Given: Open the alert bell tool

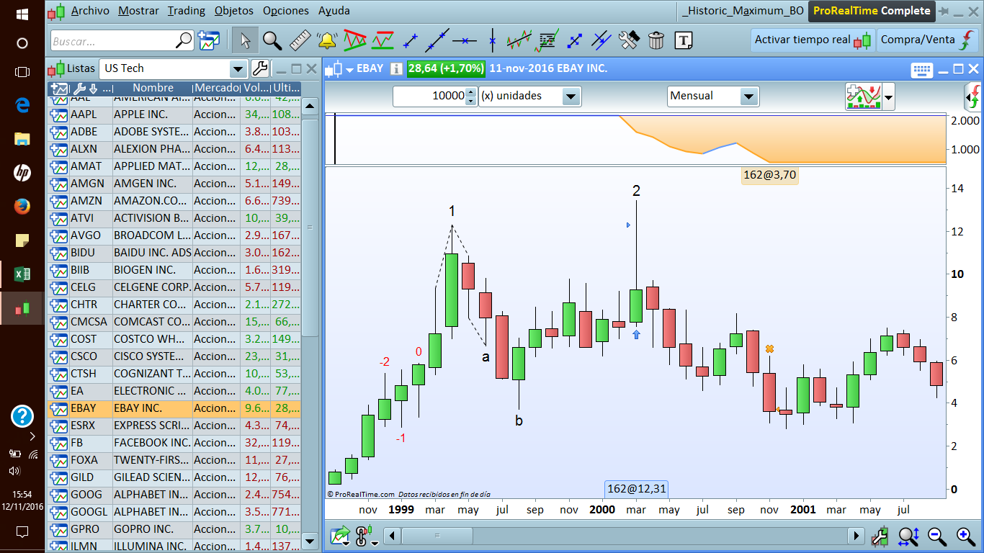Looking at the screenshot, I should click(x=327, y=40).
